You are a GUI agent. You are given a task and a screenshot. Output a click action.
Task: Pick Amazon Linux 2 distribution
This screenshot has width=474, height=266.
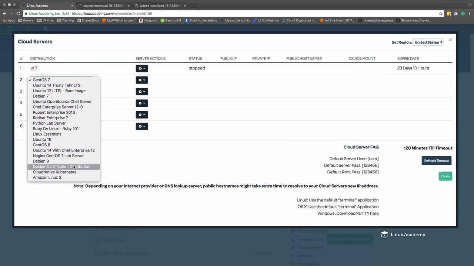[64, 177]
